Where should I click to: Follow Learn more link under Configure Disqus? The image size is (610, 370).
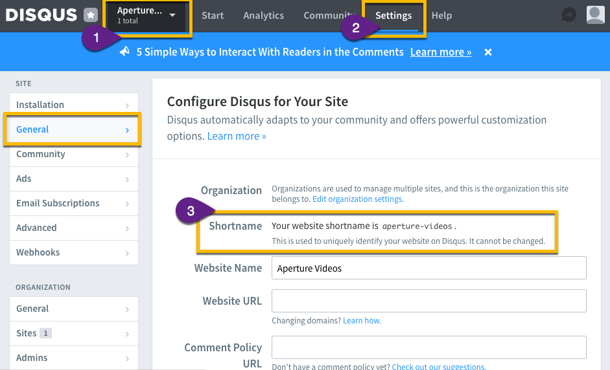[x=237, y=136]
